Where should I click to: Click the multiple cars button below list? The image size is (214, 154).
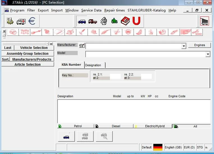coord(85,136)
